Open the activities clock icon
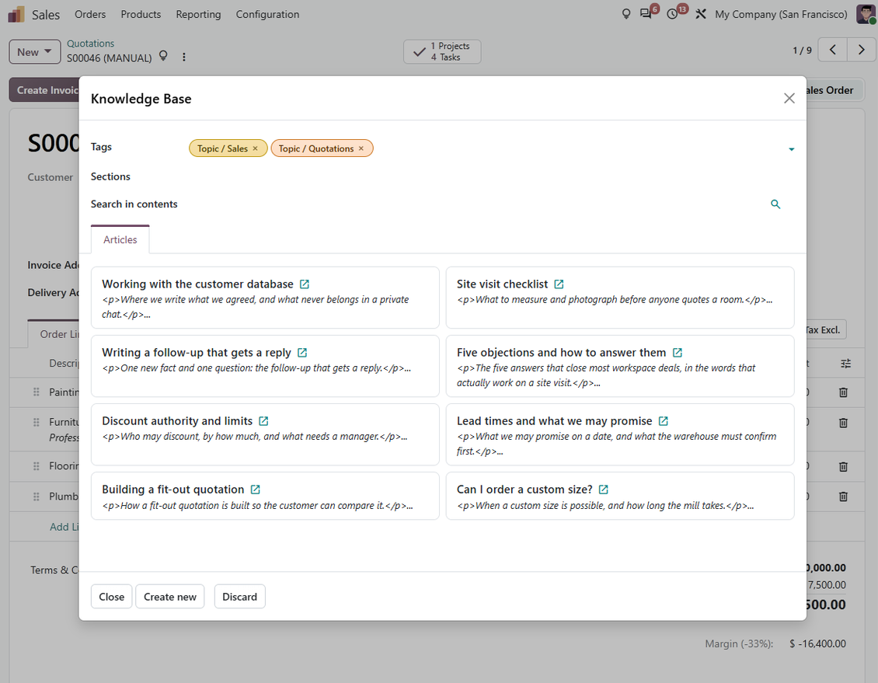This screenshot has width=878, height=683. point(673,14)
